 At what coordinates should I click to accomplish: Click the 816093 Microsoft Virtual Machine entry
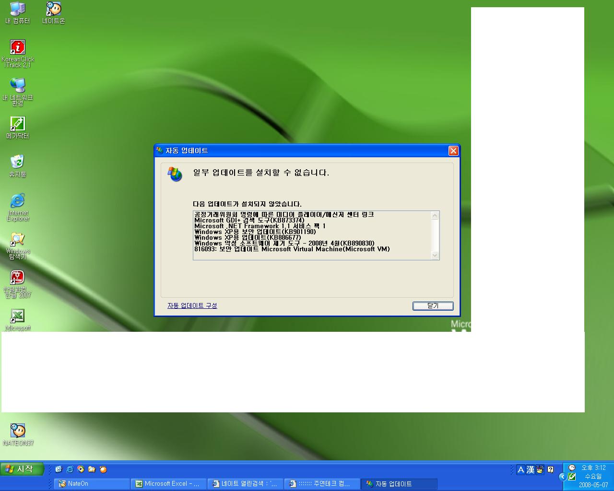[x=292, y=249]
